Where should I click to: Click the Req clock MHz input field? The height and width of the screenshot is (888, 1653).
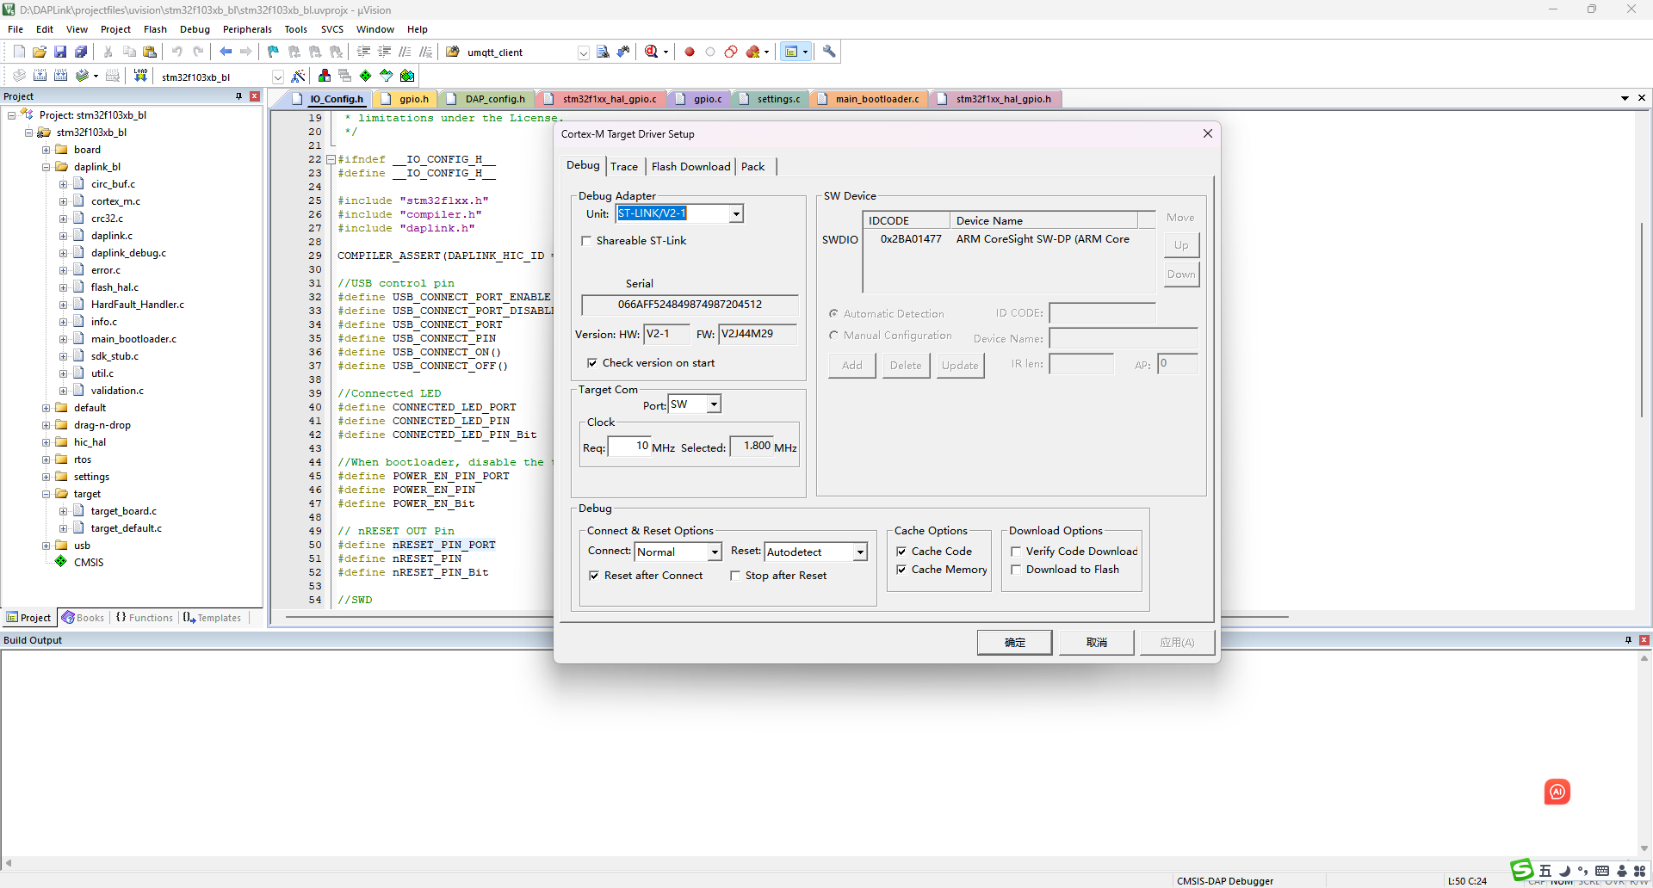pyautogui.click(x=628, y=447)
